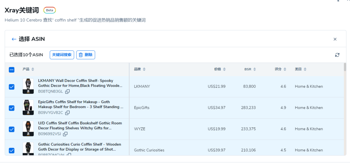This screenshot has width=350, height=163.
Task: Close the 选择 ASIN panel
Action: coord(335,39)
